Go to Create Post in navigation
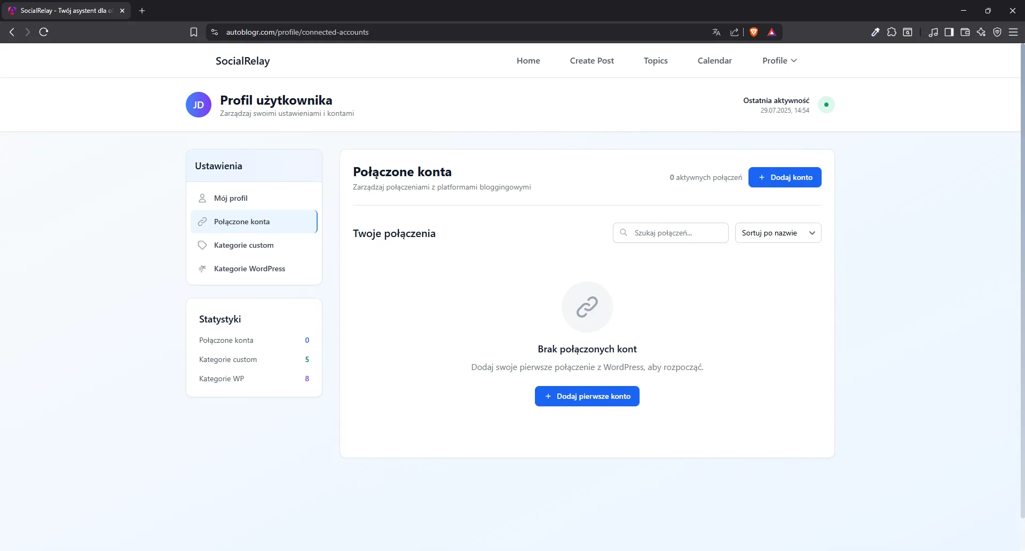This screenshot has height=551, width=1025. (592, 61)
